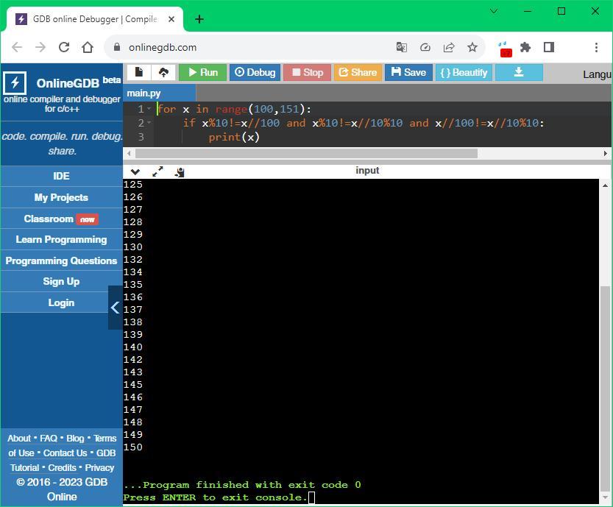
Task: Open the Programming Questions sidebar link
Action: pyautogui.click(x=61, y=260)
